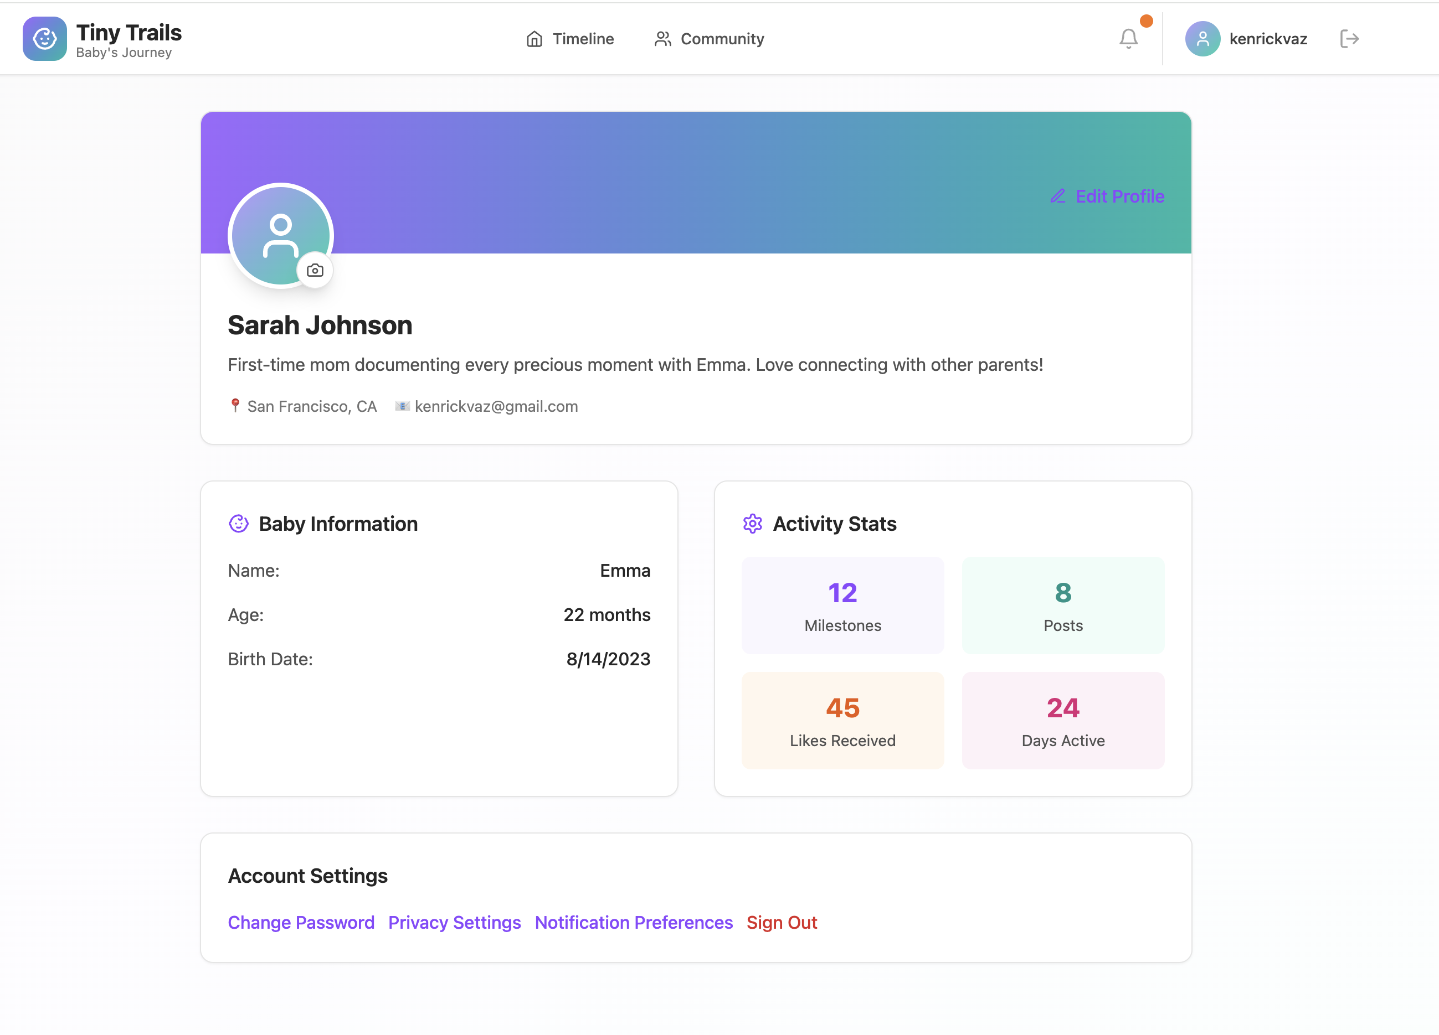Screen dimensions: 1439x1035
Task: Click the red Sign Out link
Action: pyautogui.click(x=781, y=922)
